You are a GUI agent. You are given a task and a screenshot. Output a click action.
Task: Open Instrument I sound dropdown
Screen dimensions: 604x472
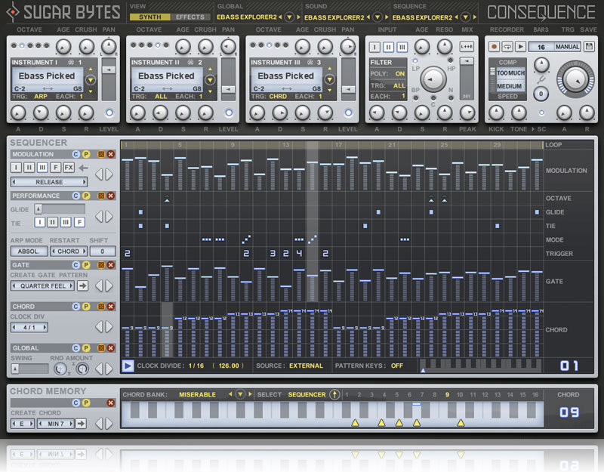(91, 80)
